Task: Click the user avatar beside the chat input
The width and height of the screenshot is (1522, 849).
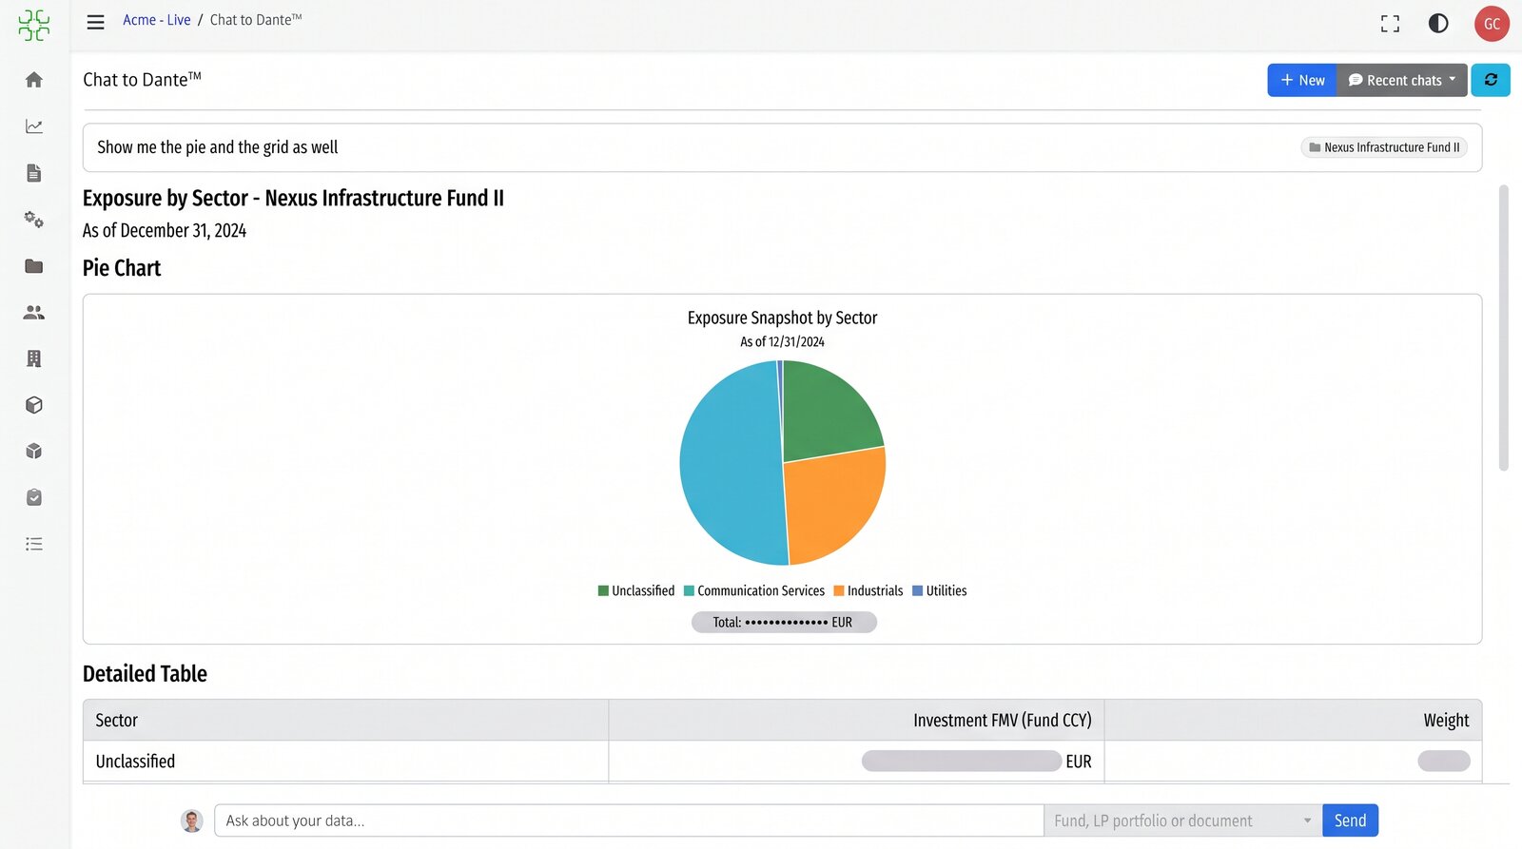Action: pos(192,820)
